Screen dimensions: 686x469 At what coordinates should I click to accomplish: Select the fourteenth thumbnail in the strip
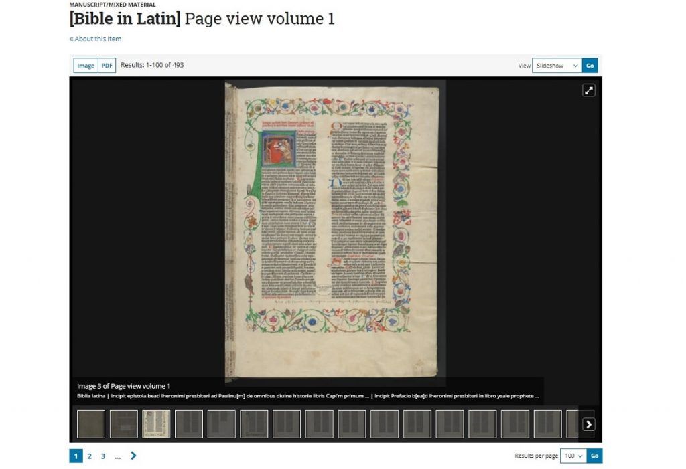(x=515, y=424)
